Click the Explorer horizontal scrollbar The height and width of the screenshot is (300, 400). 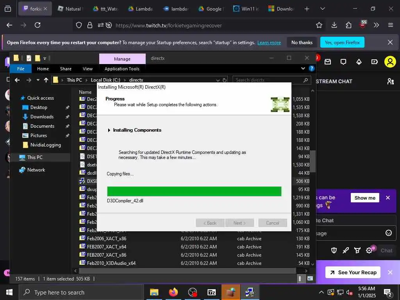187,271
